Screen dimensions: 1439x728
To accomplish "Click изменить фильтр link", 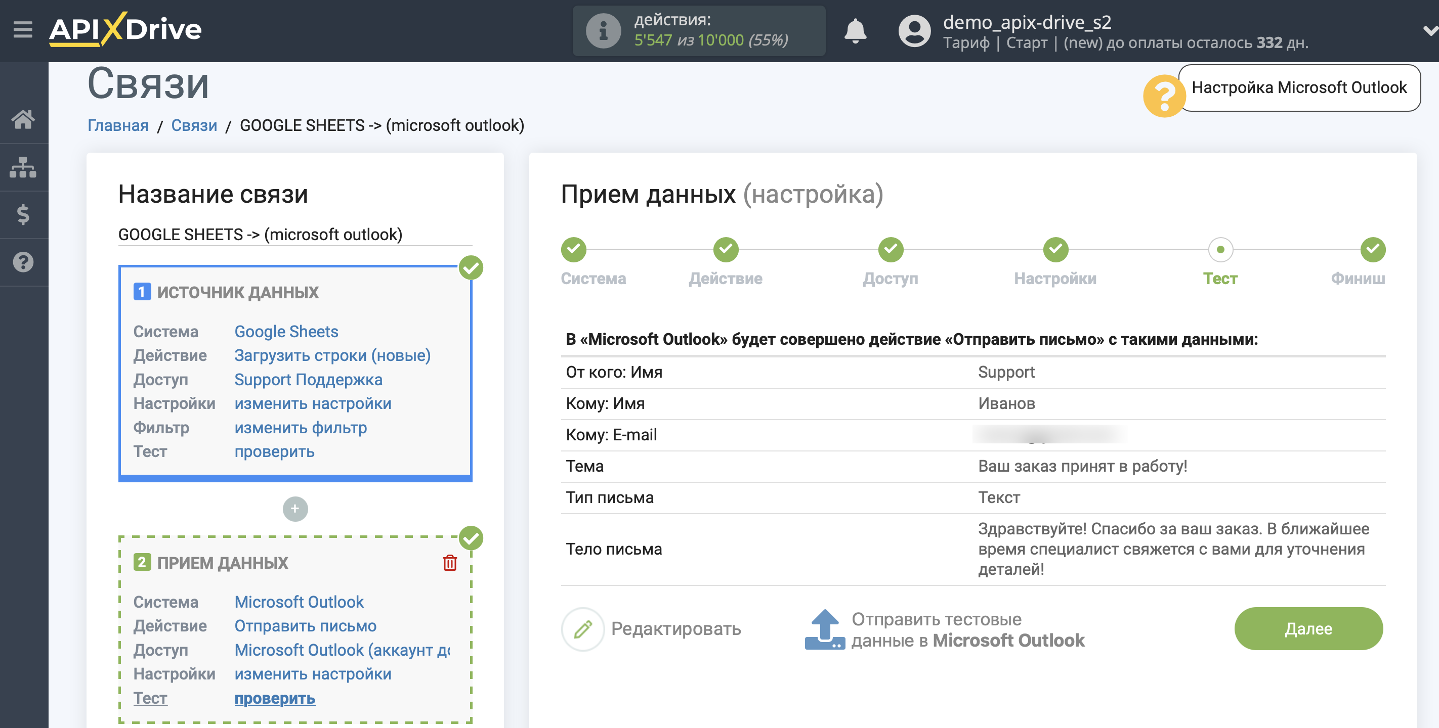I will tap(301, 428).
